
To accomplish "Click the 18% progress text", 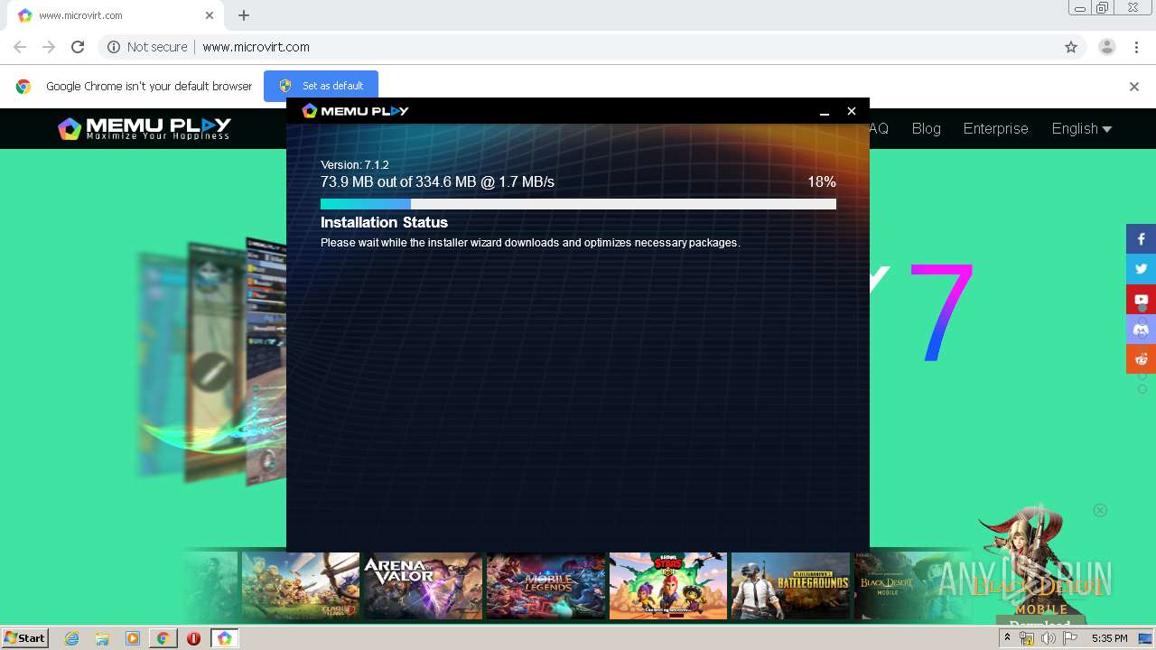I will coord(822,182).
